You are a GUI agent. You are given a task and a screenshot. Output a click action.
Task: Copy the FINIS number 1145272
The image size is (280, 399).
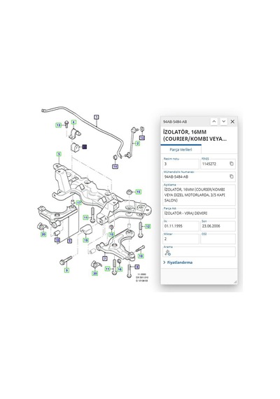point(232,164)
